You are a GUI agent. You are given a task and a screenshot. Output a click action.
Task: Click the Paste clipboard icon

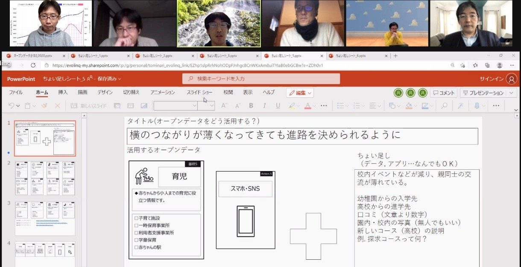tap(27, 106)
